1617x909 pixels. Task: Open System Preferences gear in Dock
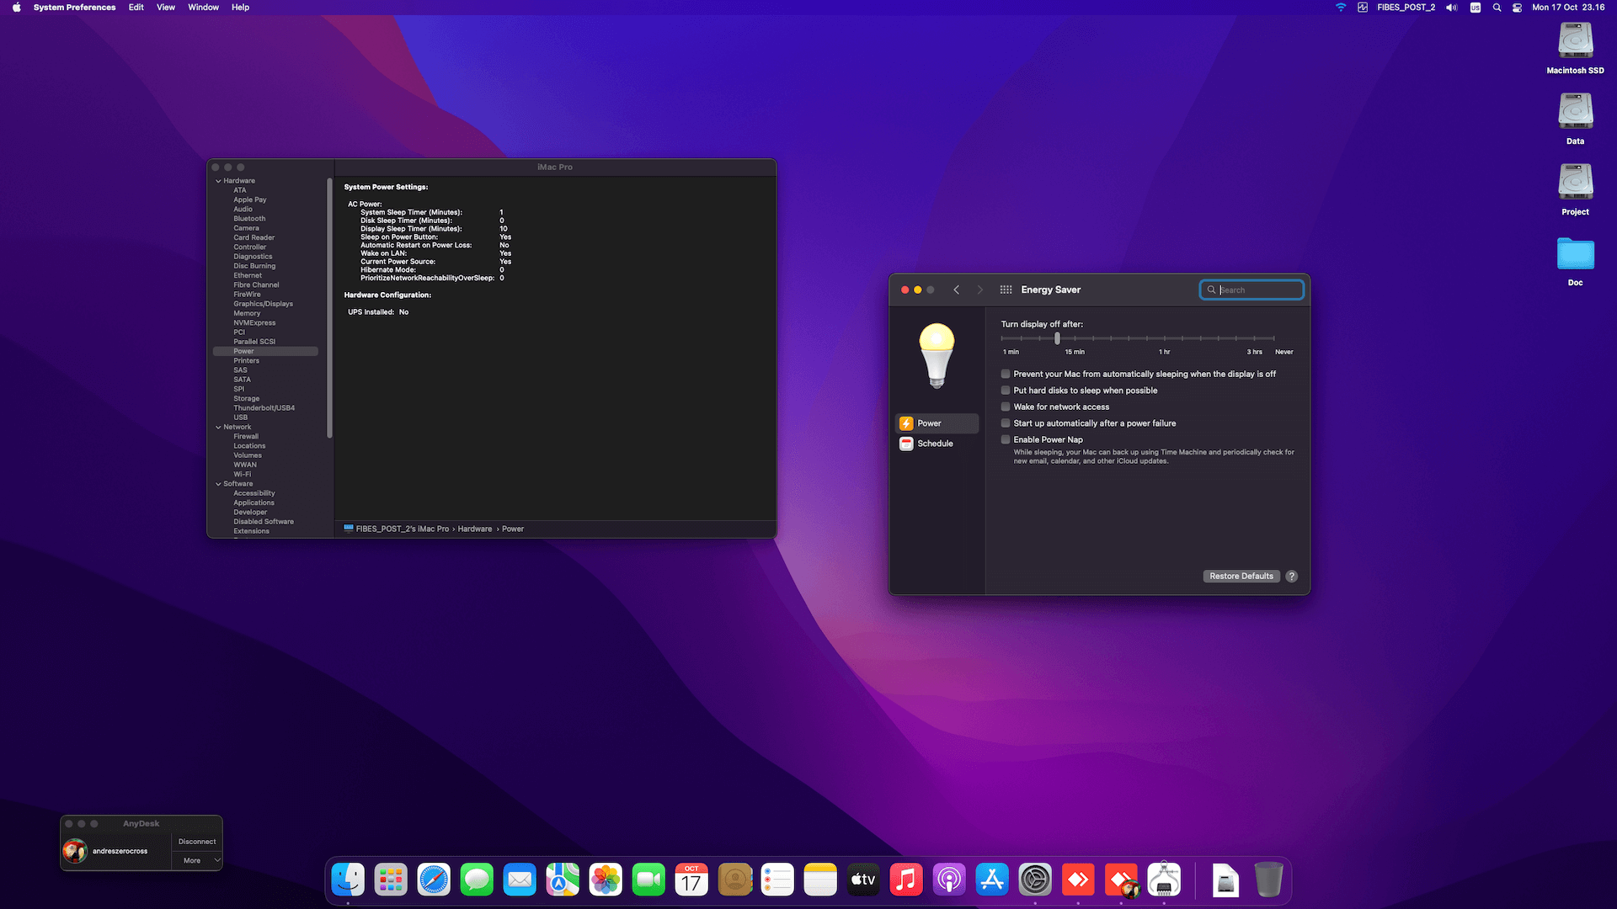(1035, 880)
